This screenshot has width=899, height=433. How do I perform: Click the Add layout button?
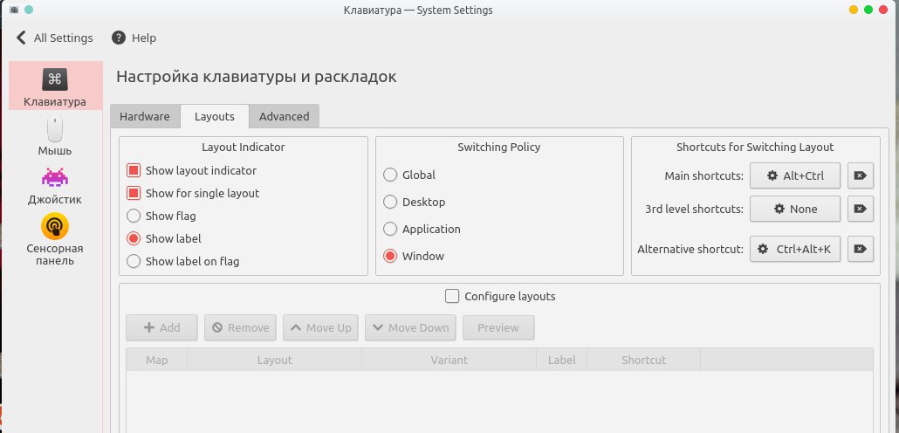click(x=161, y=327)
